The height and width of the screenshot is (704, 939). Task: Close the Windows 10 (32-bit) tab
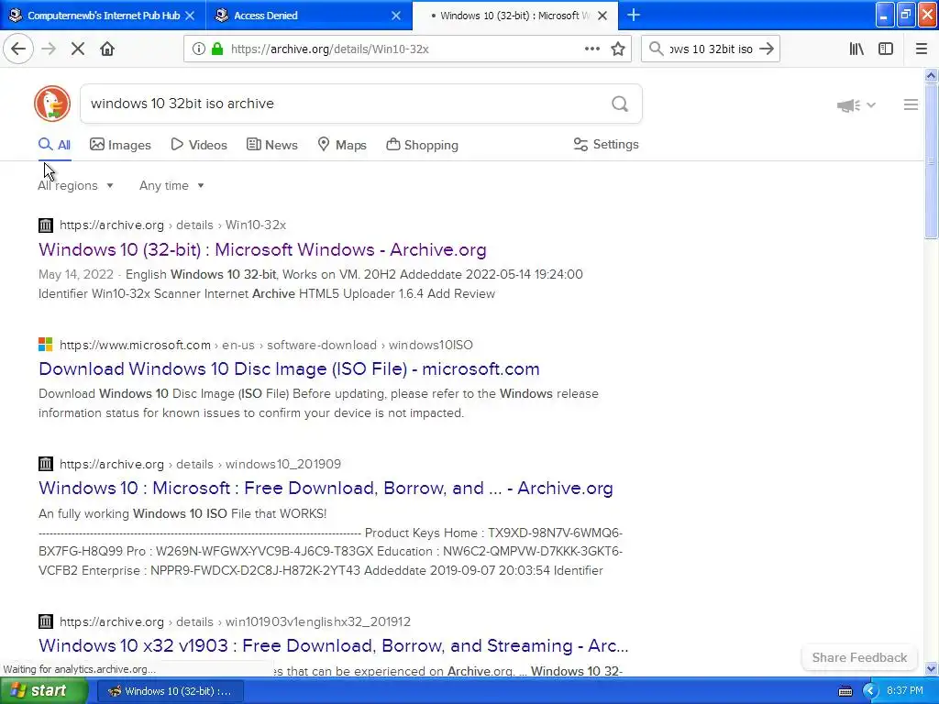[x=602, y=16]
